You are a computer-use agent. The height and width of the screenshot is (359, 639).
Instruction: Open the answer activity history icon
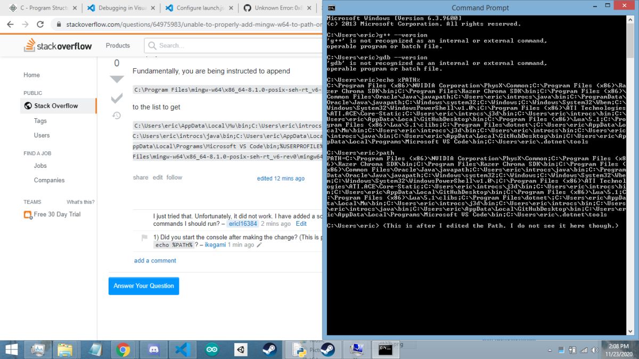117,116
